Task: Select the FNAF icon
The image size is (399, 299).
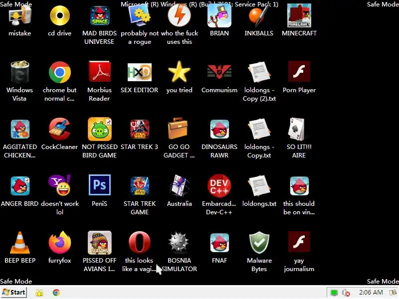Action: tap(219, 243)
